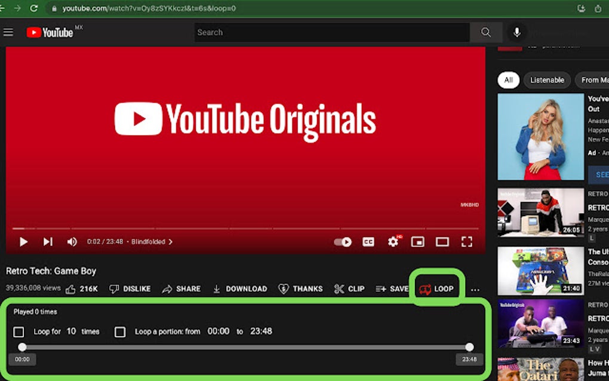Click the install app icon in address bar
609x381 pixels.
pyautogui.click(x=581, y=8)
